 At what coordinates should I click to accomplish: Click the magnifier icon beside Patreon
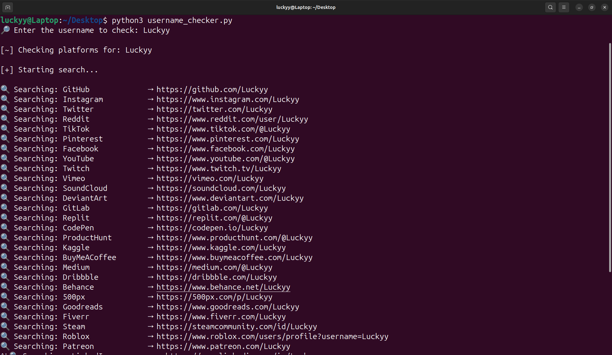tap(5, 346)
